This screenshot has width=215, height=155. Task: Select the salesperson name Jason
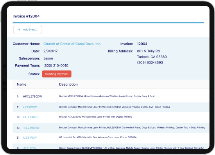point(48,58)
